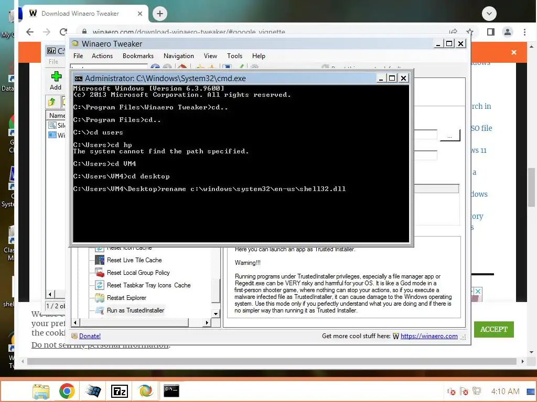Click the tree horizontal scrollbar right arrow
The height and width of the screenshot is (402, 537).
pyautogui.click(x=207, y=322)
